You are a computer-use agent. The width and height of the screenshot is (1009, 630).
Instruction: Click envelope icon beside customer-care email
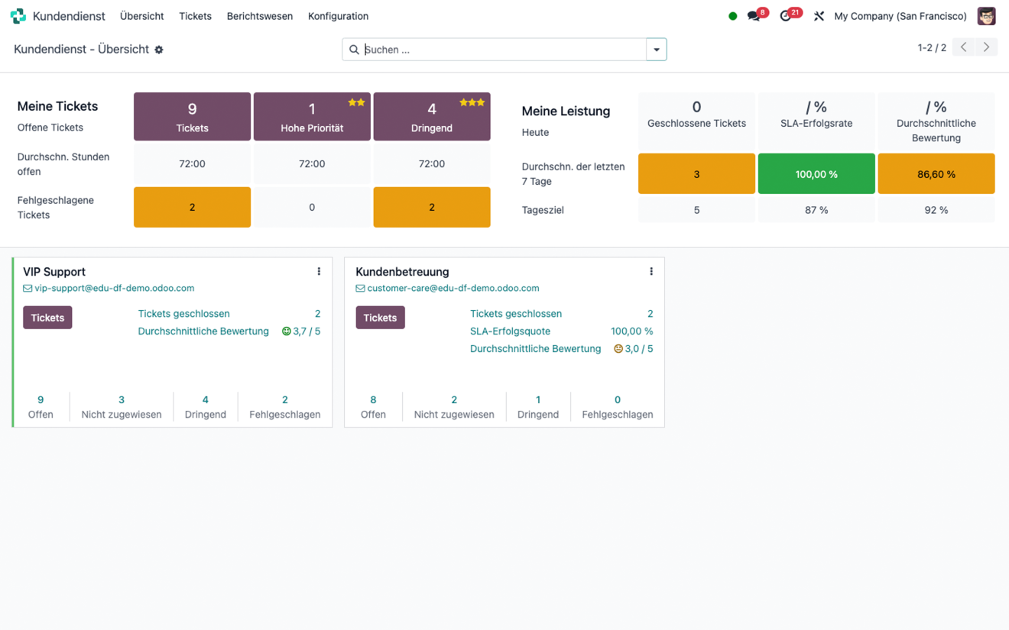[x=360, y=289]
